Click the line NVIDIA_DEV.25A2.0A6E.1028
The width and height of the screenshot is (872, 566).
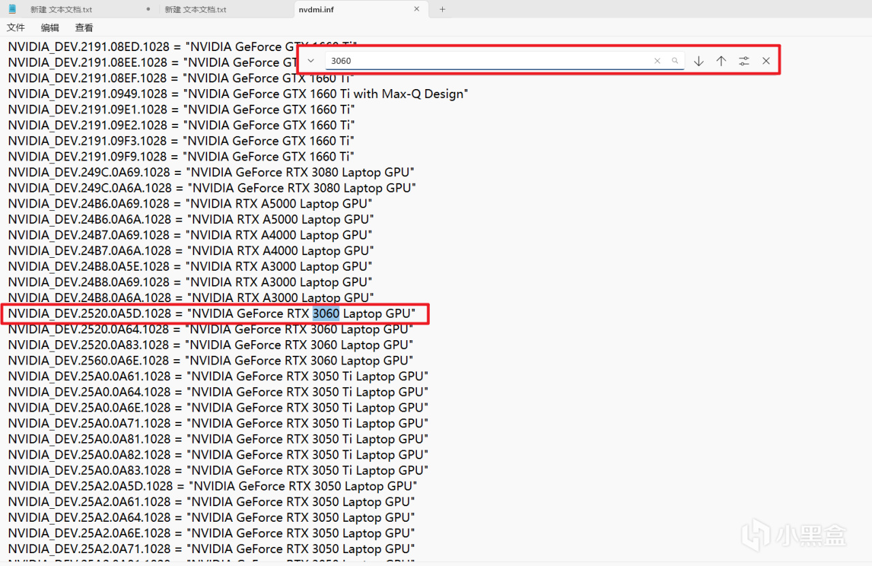pyautogui.click(x=211, y=533)
